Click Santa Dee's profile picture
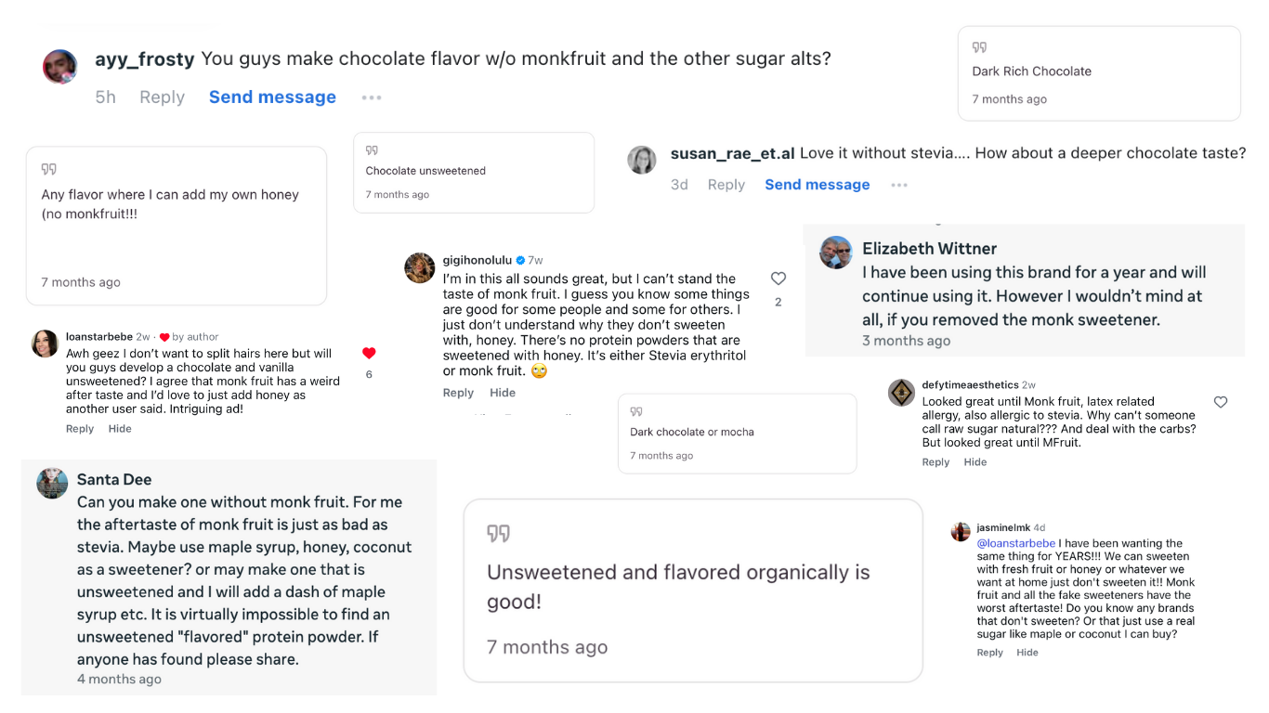The width and height of the screenshot is (1269, 713). (x=52, y=483)
